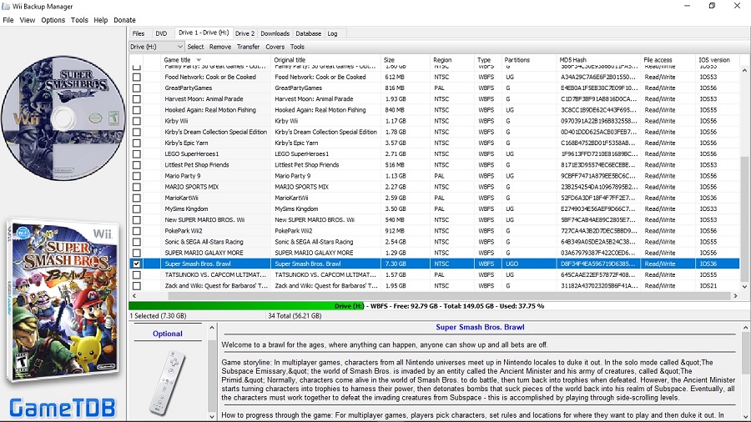Switch to the Files tab
This screenshot has height=422, width=751.
click(x=139, y=33)
